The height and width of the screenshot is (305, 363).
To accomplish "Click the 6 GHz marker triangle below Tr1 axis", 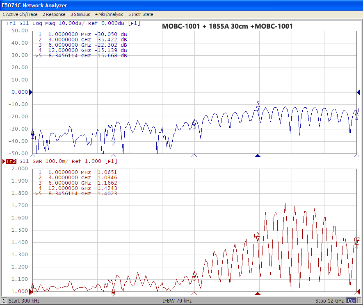I will tap(194, 156).
